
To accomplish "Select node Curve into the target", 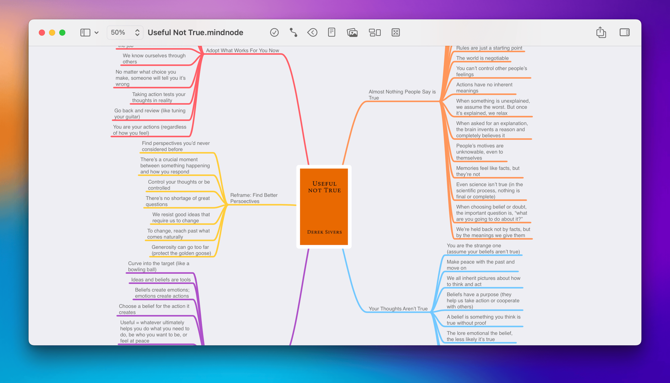I will tap(159, 266).
